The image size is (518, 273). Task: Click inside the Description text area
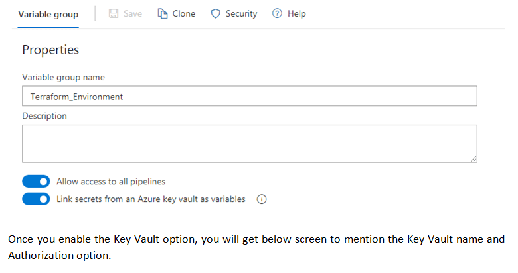(250, 143)
